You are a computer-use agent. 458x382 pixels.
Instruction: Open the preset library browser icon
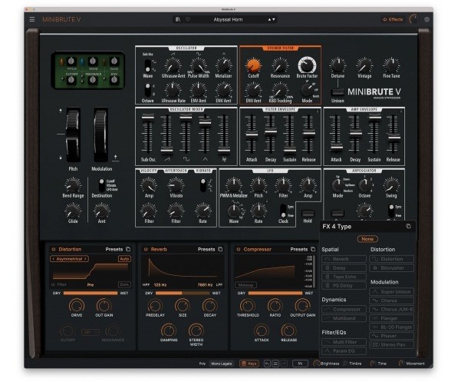pos(177,19)
